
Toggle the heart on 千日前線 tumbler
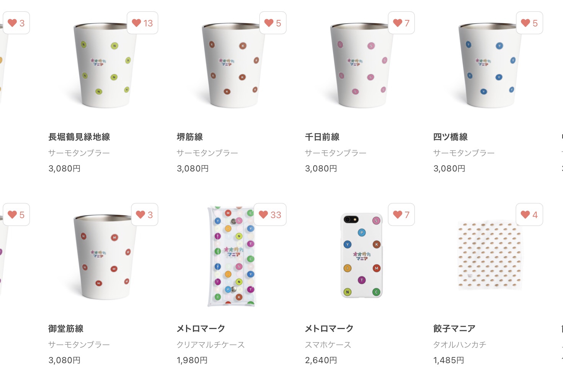coord(401,23)
